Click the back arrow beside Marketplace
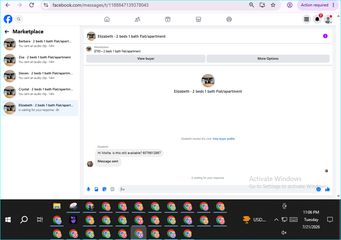The height and width of the screenshot is (240, 341). point(7,32)
